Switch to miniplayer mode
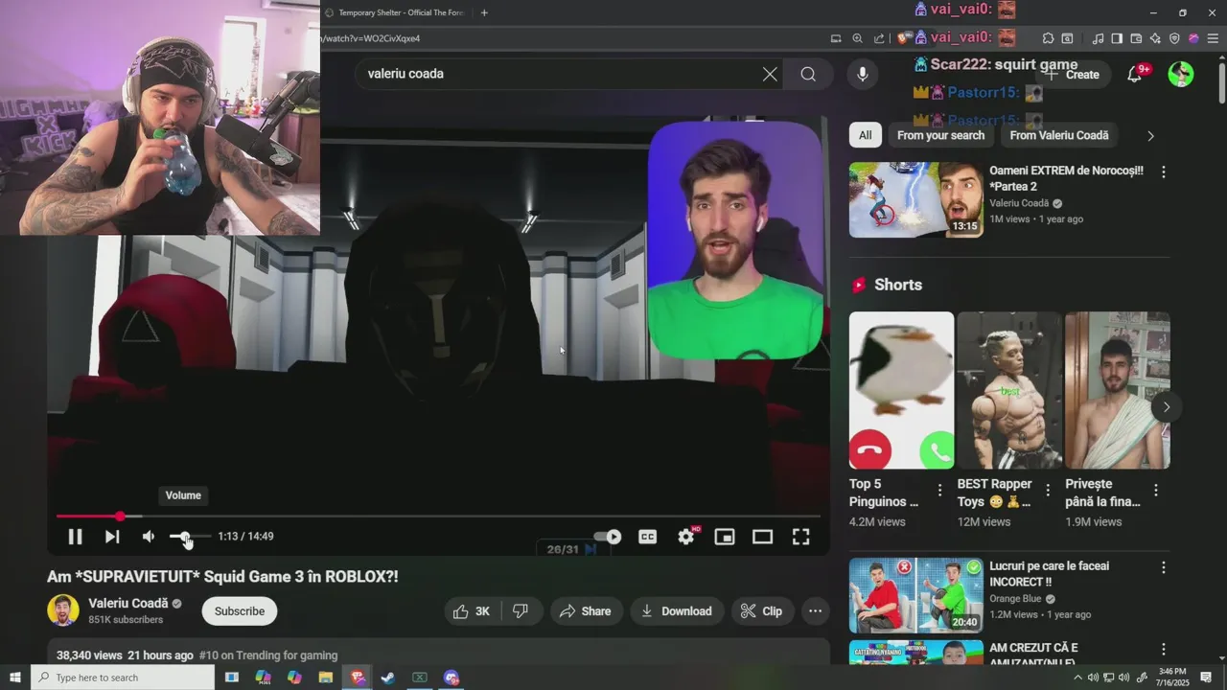 [725, 537]
